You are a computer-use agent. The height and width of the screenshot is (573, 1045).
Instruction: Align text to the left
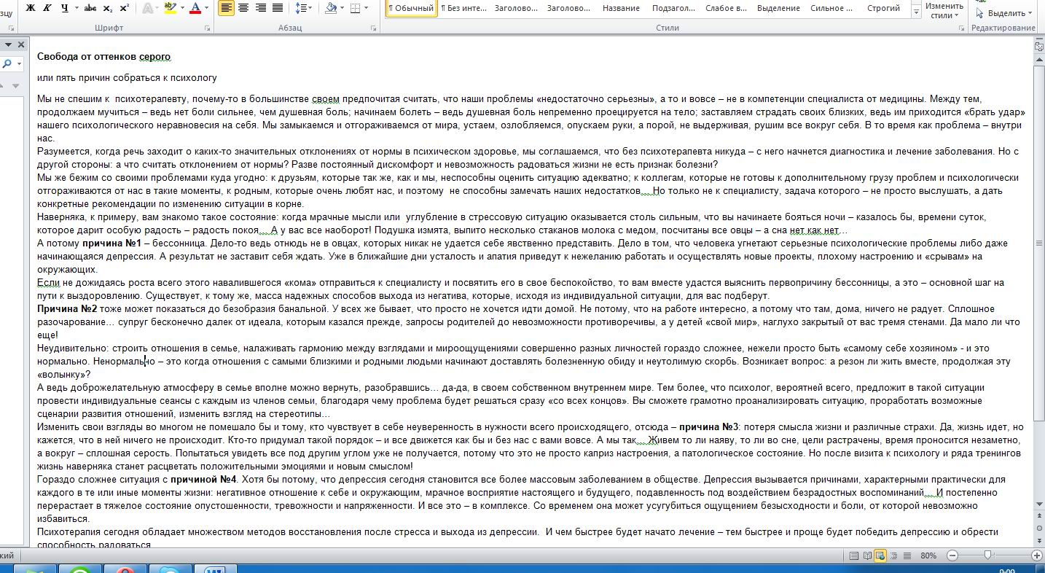[x=226, y=8]
